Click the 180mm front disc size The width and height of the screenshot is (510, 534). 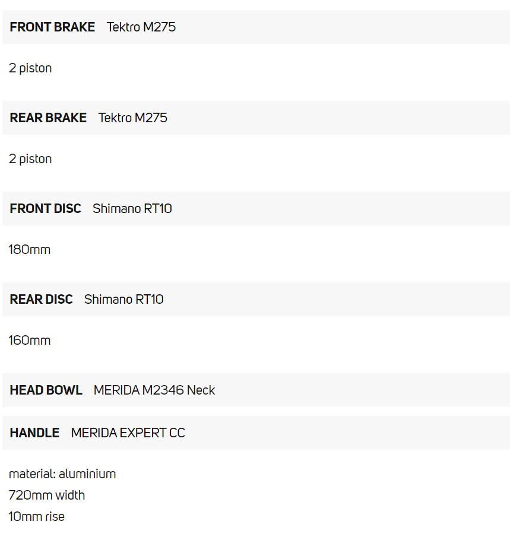point(30,250)
